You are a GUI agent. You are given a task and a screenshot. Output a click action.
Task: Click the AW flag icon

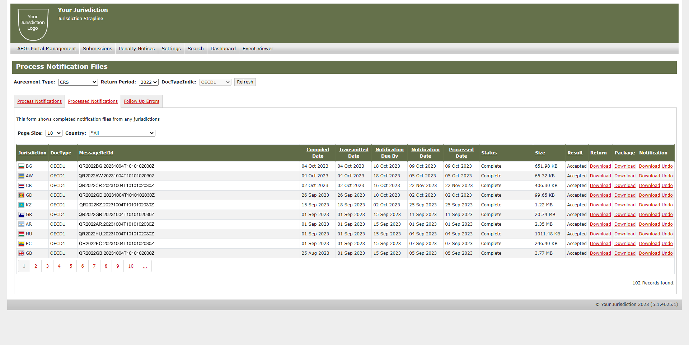click(21, 176)
